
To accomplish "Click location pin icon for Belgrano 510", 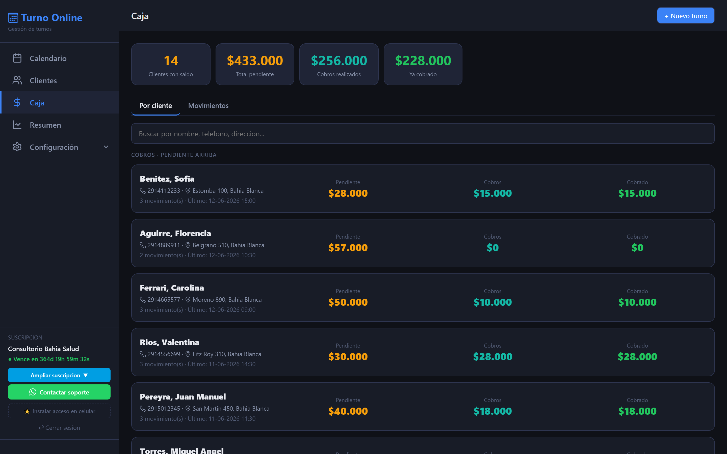I will pyautogui.click(x=188, y=245).
